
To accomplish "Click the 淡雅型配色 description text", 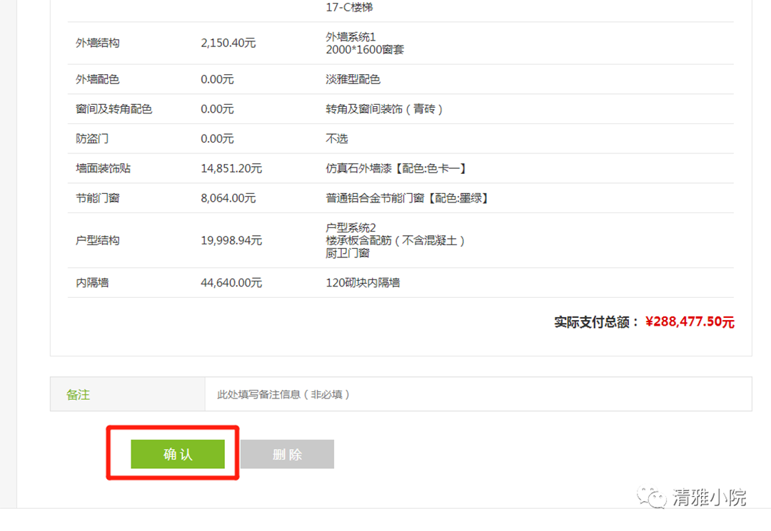I will pos(353,79).
